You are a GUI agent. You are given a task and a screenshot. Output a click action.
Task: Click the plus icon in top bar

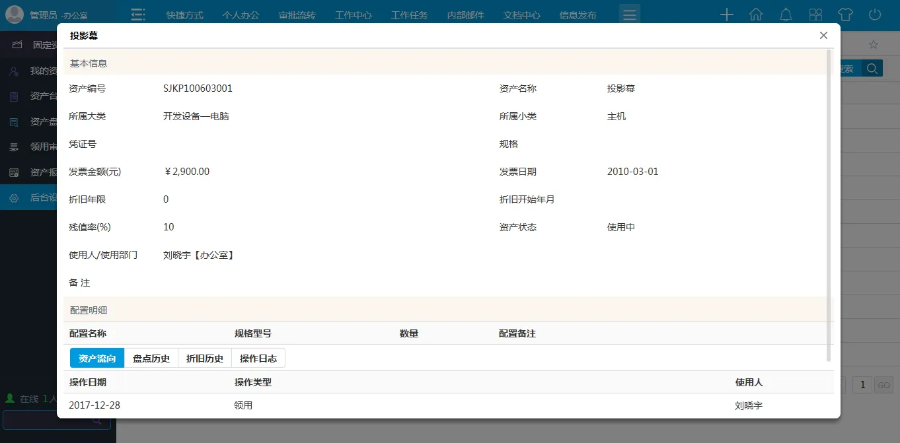coord(726,15)
